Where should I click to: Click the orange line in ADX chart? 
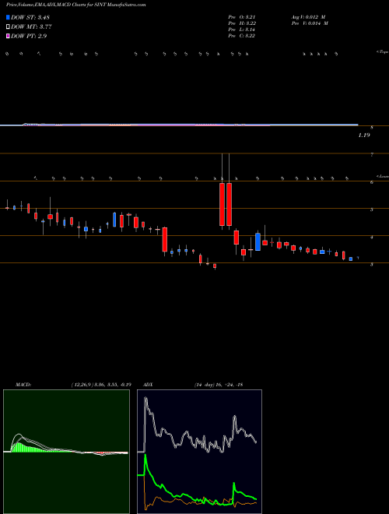201,502
